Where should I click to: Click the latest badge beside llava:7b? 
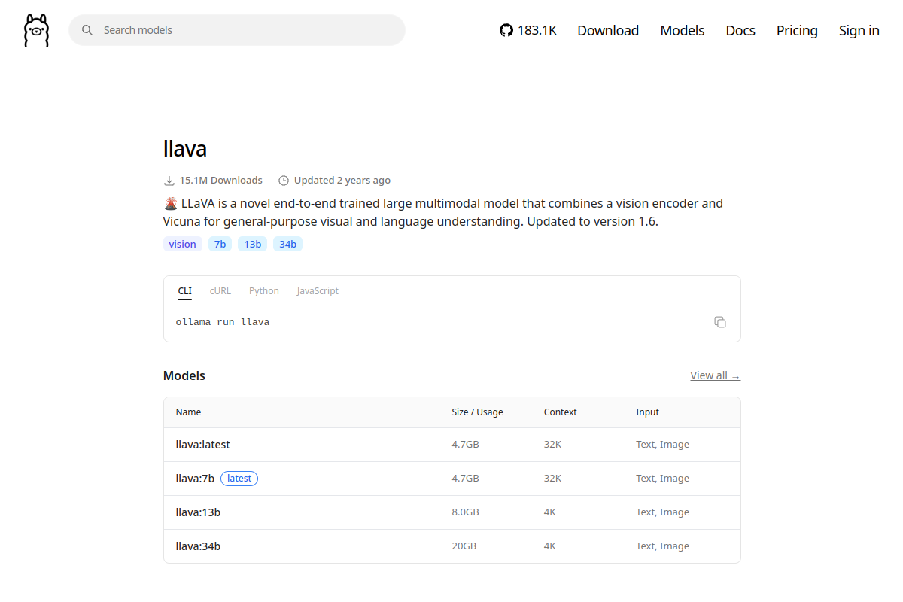(x=239, y=479)
